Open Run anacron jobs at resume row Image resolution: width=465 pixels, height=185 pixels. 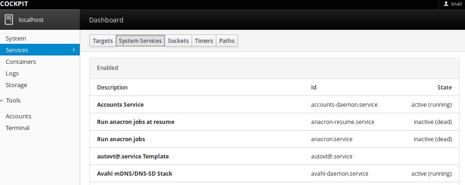(274, 122)
